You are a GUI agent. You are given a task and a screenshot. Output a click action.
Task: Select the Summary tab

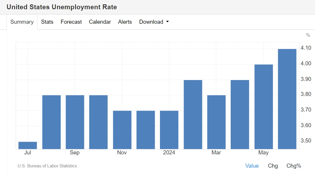pyautogui.click(x=22, y=22)
